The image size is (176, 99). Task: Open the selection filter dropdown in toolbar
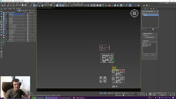tap(18, 5)
